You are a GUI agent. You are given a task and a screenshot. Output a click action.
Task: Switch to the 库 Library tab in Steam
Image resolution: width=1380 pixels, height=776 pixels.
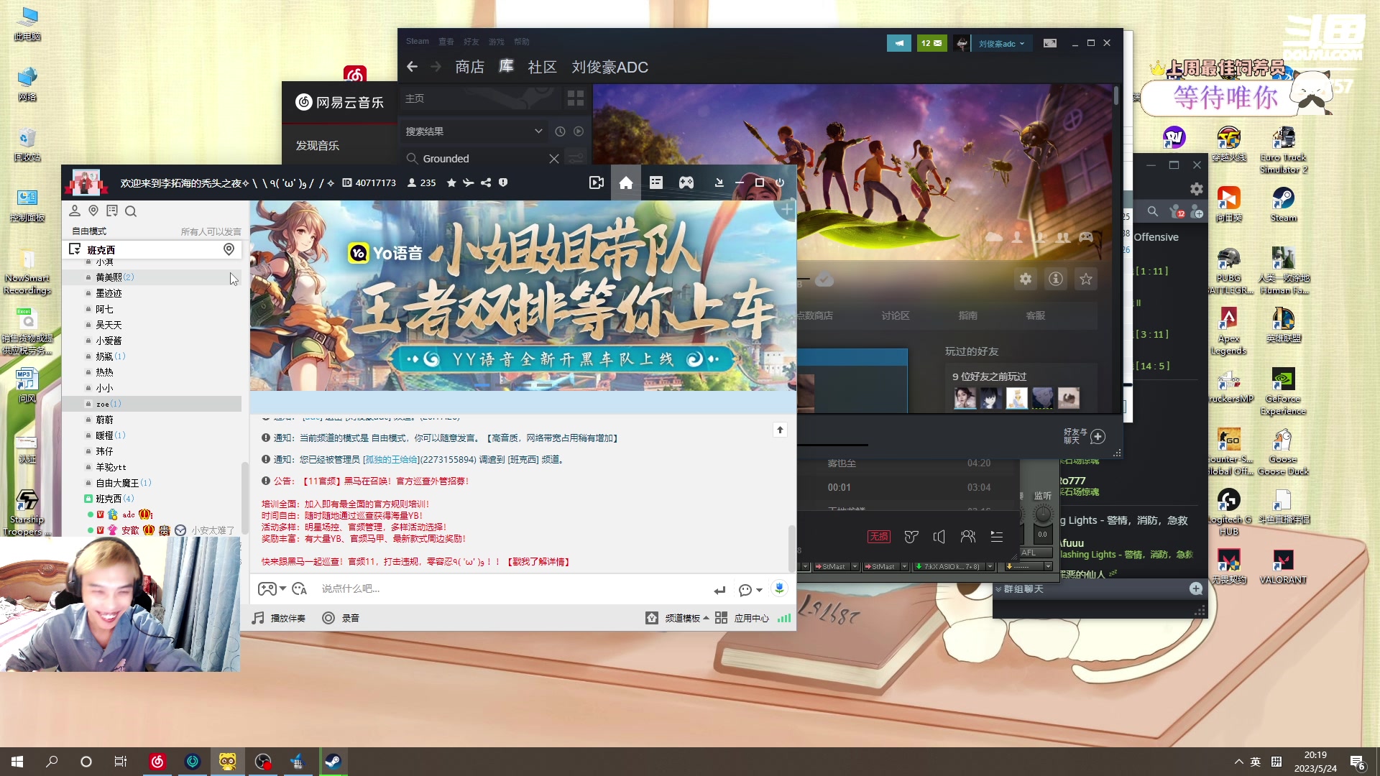pos(506,66)
